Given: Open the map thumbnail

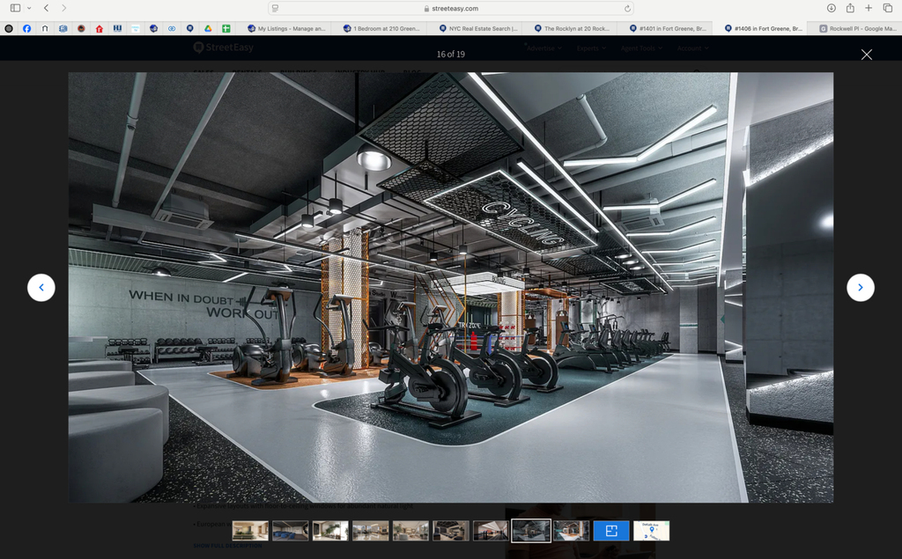Looking at the screenshot, I should click(651, 530).
